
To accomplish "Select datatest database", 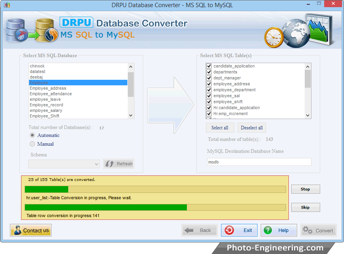I will [78, 71].
